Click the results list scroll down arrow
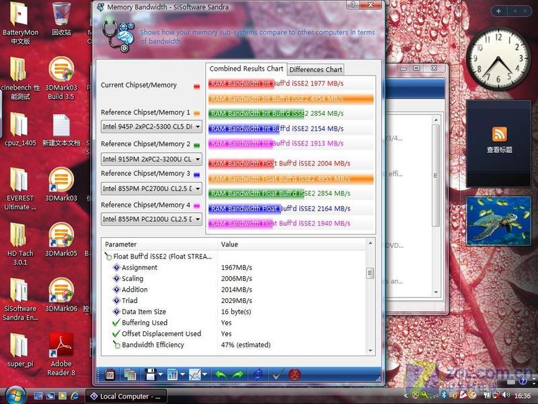Screen dimensions: 538x404 tap(370, 351)
